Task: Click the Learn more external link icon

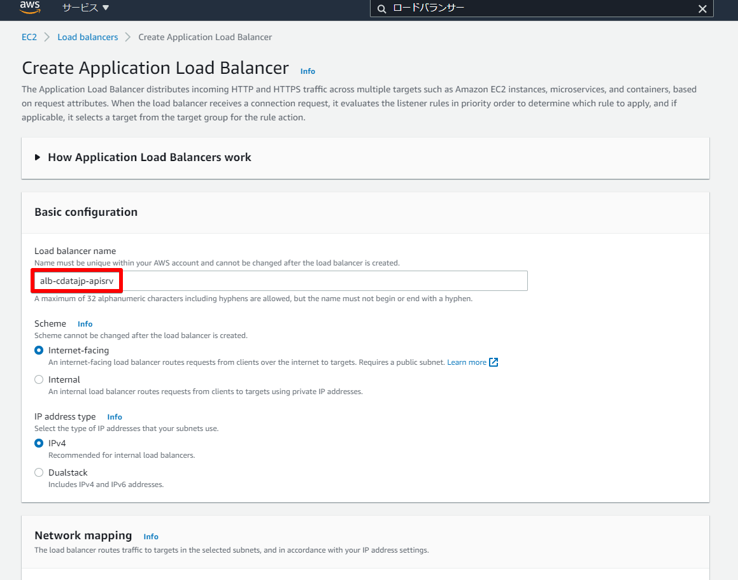Action: tap(493, 362)
